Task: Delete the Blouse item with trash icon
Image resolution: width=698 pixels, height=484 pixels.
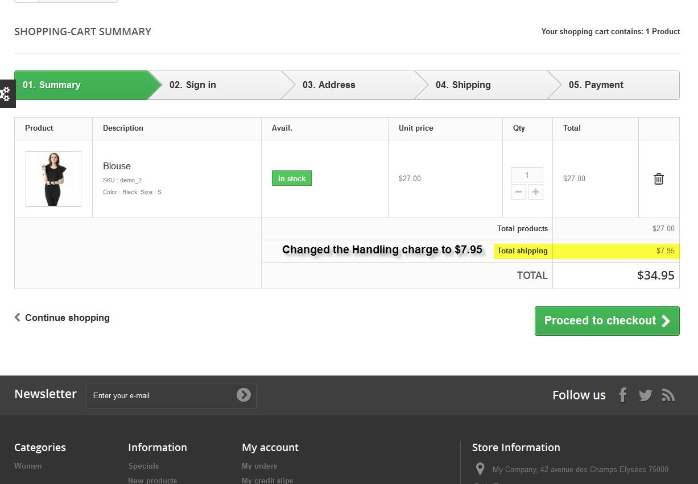Action: (658, 179)
